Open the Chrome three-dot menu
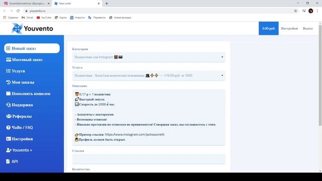 pyautogui.click(x=317, y=11)
